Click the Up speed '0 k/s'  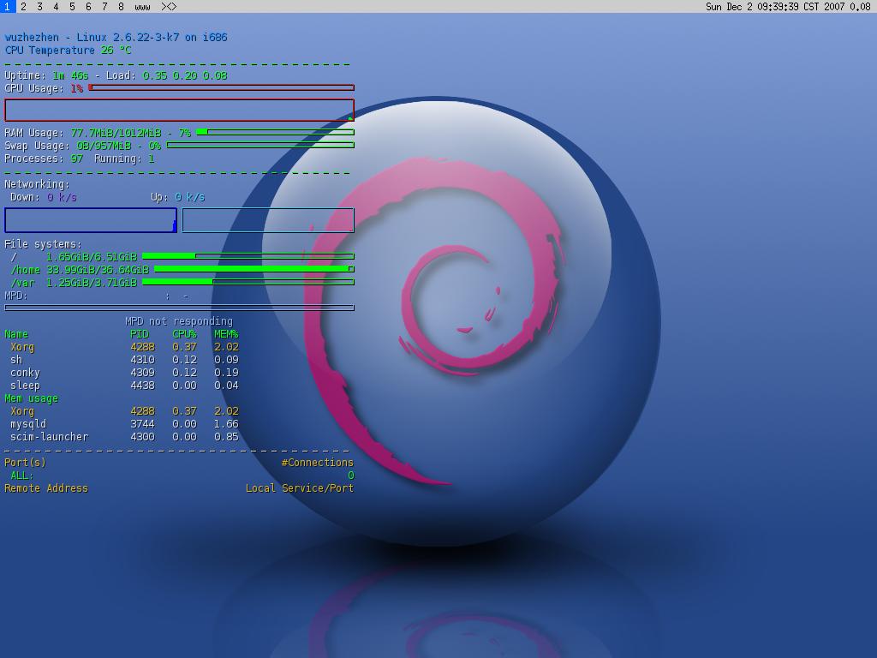[x=190, y=198]
